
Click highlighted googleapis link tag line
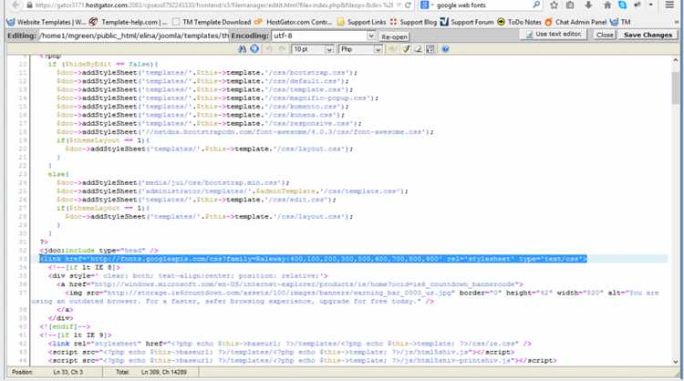pyautogui.click(x=313, y=259)
